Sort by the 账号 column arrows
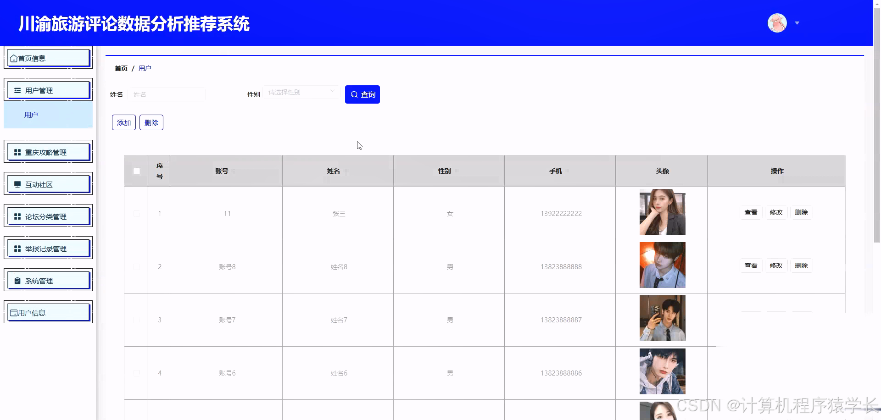Image resolution: width=881 pixels, height=420 pixels. click(234, 171)
